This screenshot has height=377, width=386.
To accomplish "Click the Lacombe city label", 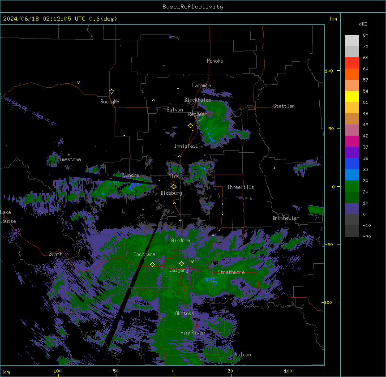I will click(x=202, y=86).
